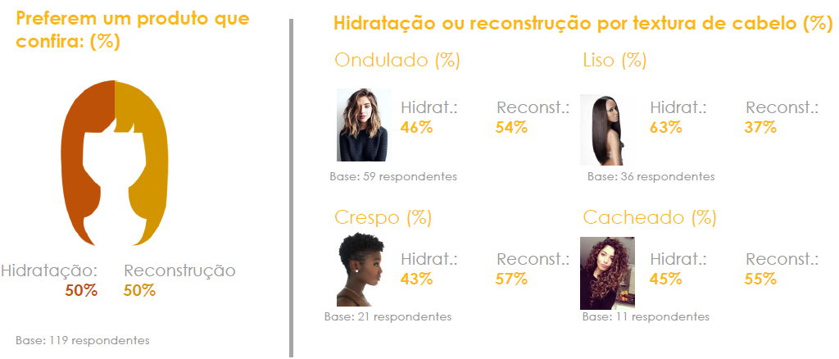The height and width of the screenshot is (359, 839).
Task: Click the "Hidratação:" label under the silhouette
Action: click(x=49, y=270)
